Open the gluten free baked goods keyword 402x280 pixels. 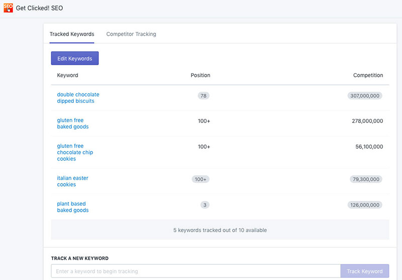[72, 123]
